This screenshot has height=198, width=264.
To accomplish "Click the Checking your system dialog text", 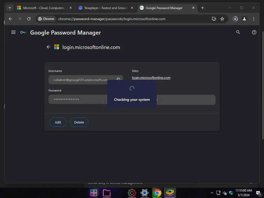I will [x=132, y=100].
